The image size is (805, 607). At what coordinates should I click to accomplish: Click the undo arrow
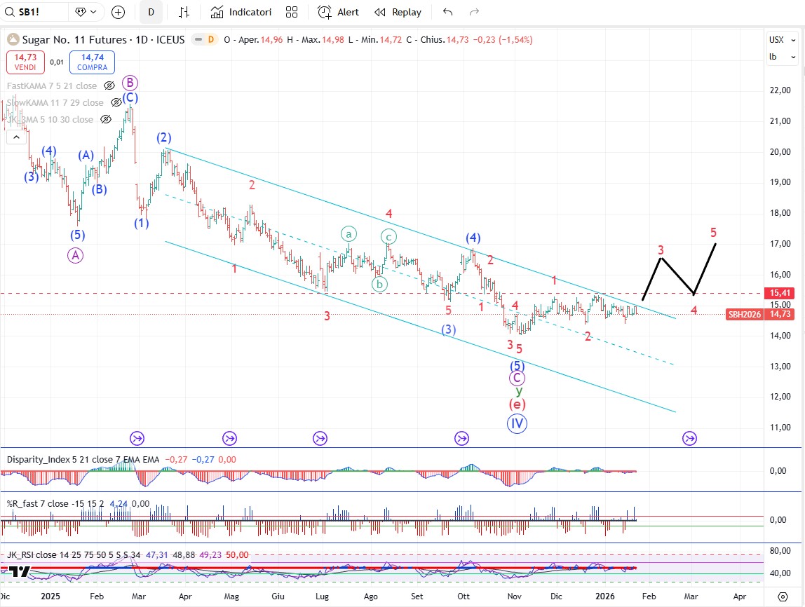pyautogui.click(x=448, y=12)
